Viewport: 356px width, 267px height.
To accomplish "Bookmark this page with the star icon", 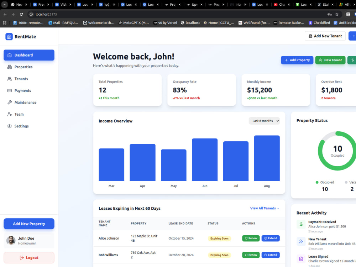I will [x=337, y=14].
